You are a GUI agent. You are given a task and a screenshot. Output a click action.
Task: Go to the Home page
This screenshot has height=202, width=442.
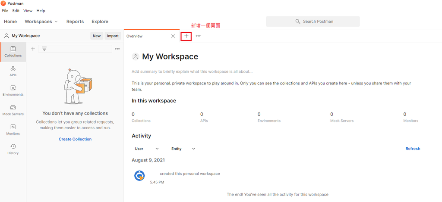(10, 22)
